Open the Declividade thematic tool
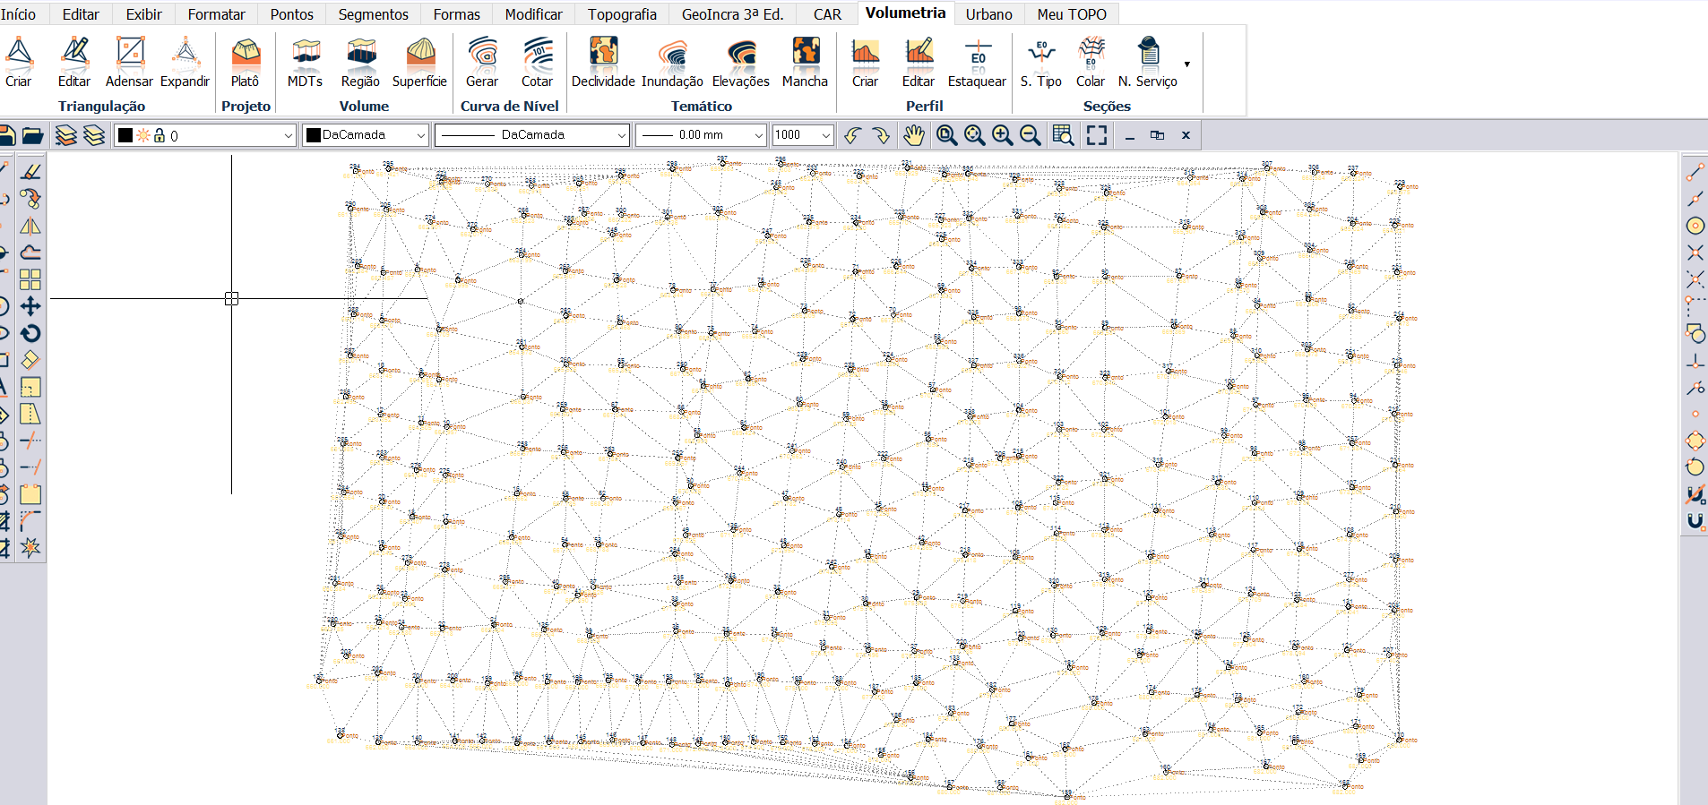The height and width of the screenshot is (805, 1708). coord(603,62)
